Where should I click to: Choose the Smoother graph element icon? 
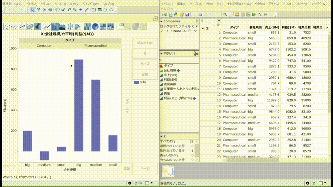(x=14, y=27)
